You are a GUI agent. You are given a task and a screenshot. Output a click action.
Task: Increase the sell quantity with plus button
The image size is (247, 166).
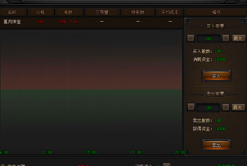tap(225, 107)
